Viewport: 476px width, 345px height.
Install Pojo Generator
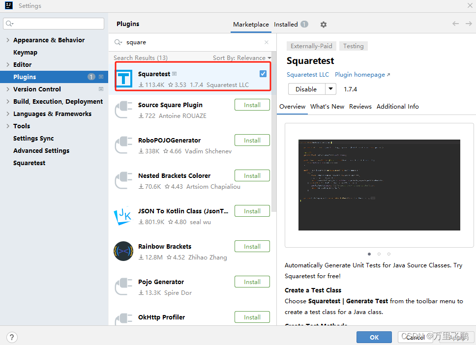click(252, 282)
